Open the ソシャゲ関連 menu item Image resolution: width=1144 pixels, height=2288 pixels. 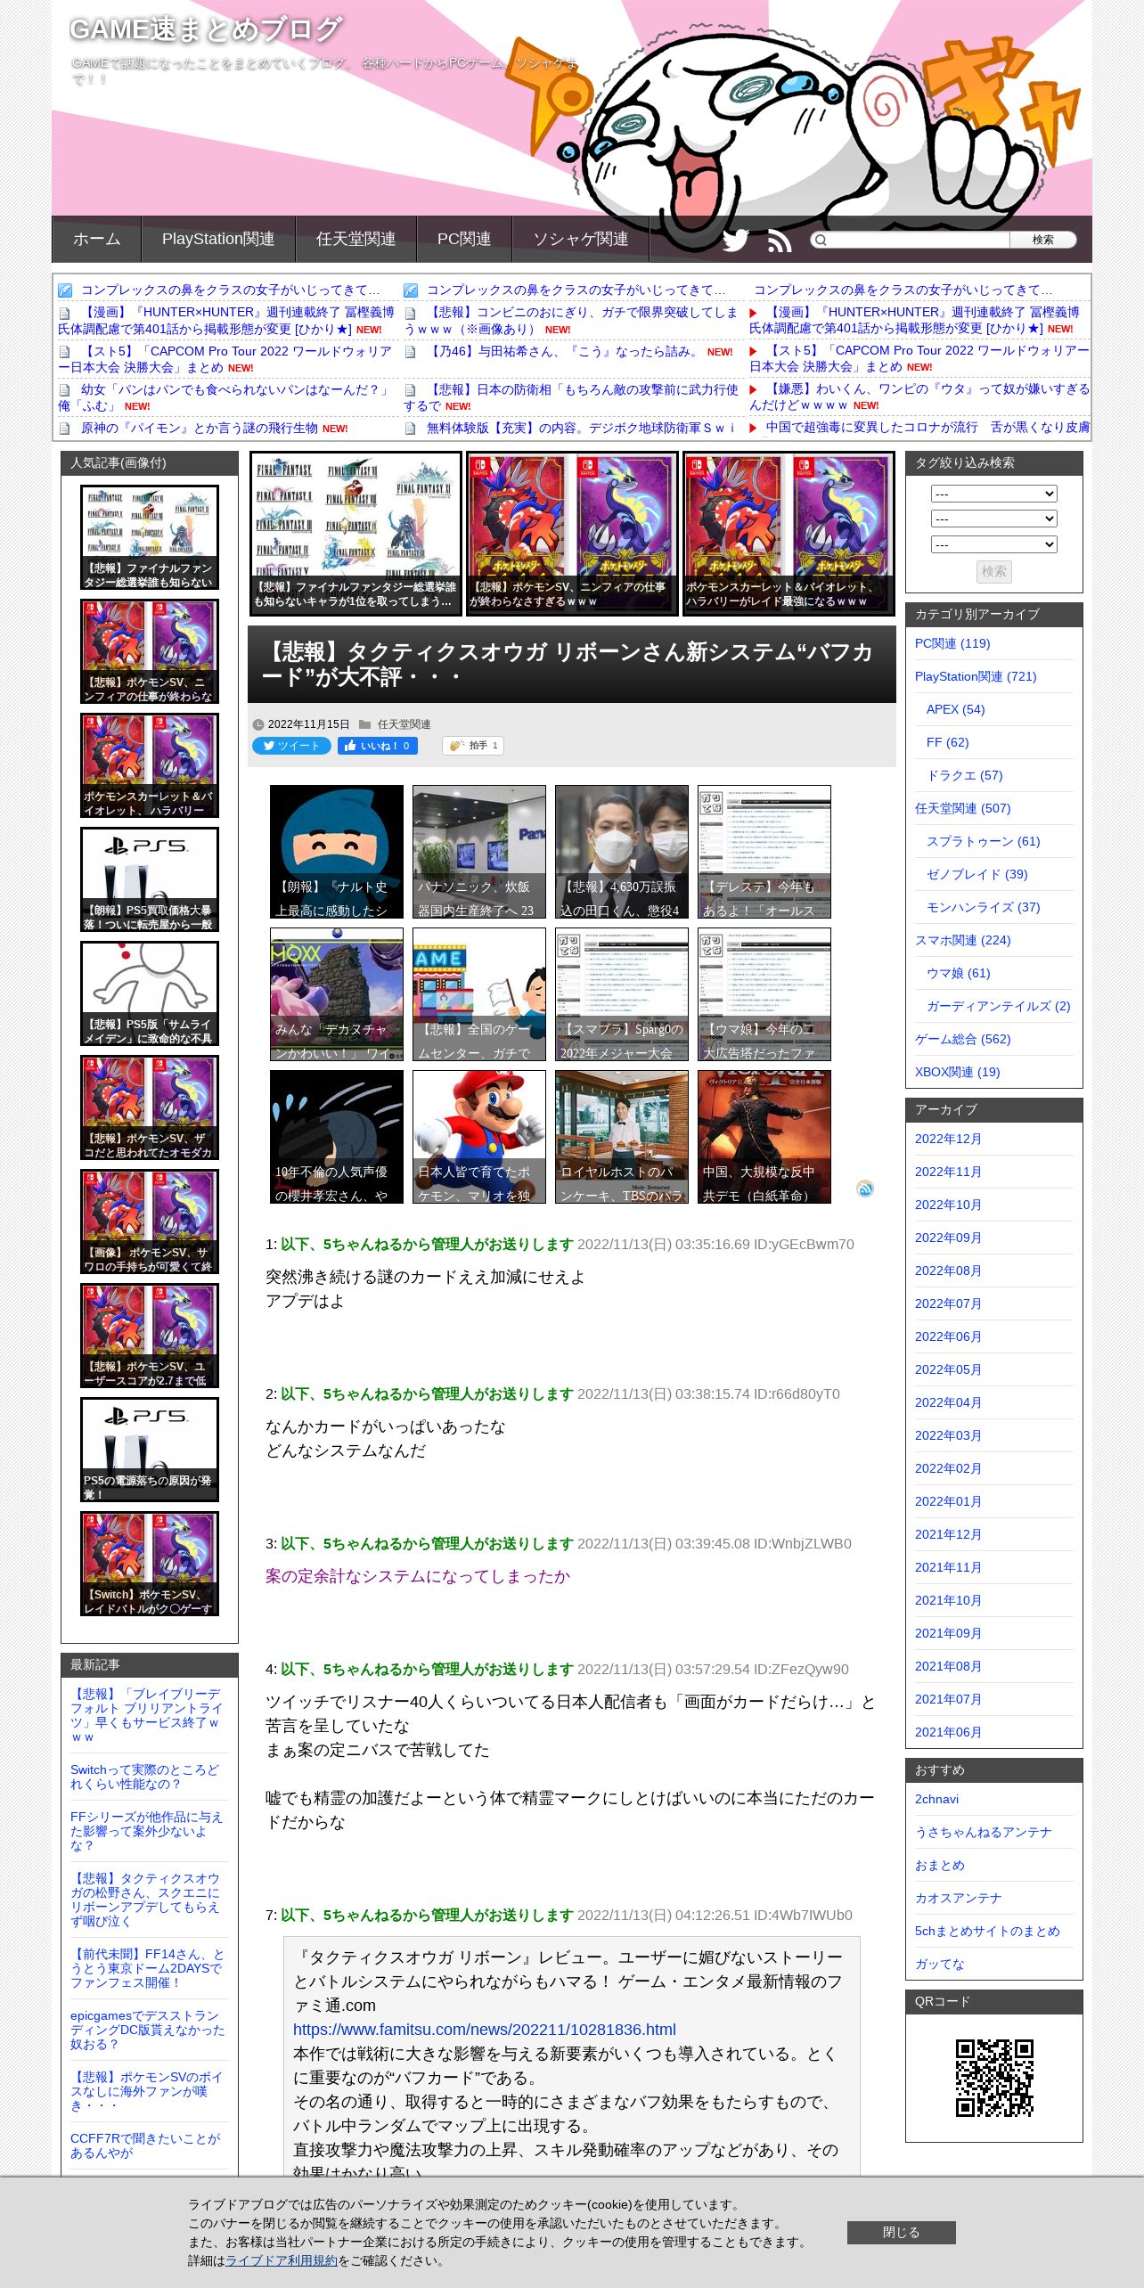tap(581, 239)
